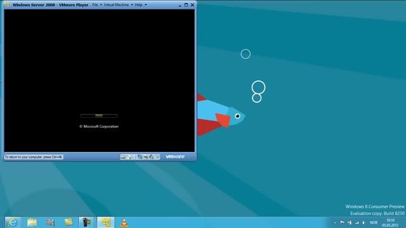Screen dimensions: 406x228
Task: Click the CD/DVD drive device icon
Action: (129, 156)
